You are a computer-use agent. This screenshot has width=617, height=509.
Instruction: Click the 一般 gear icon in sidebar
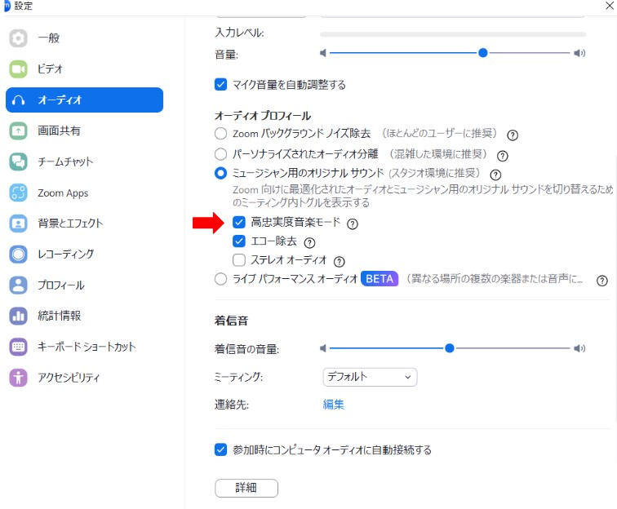(x=18, y=38)
